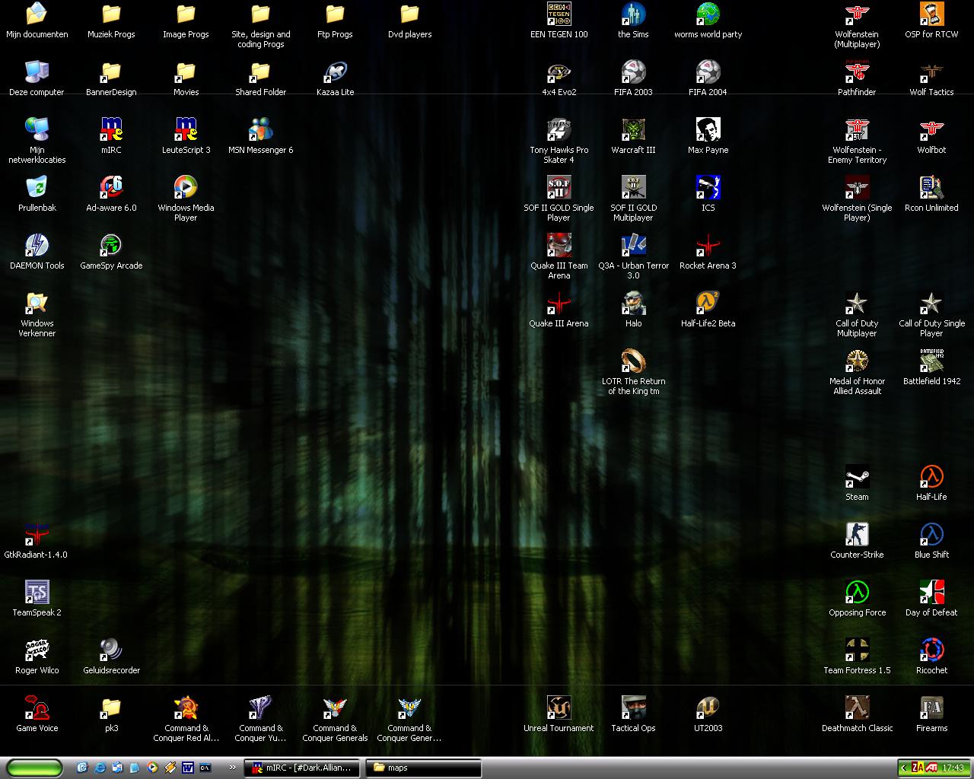Launch LeuteScript 3 from the desktop
The width and height of the screenshot is (974, 779).
pyautogui.click(x=186, y=129)
